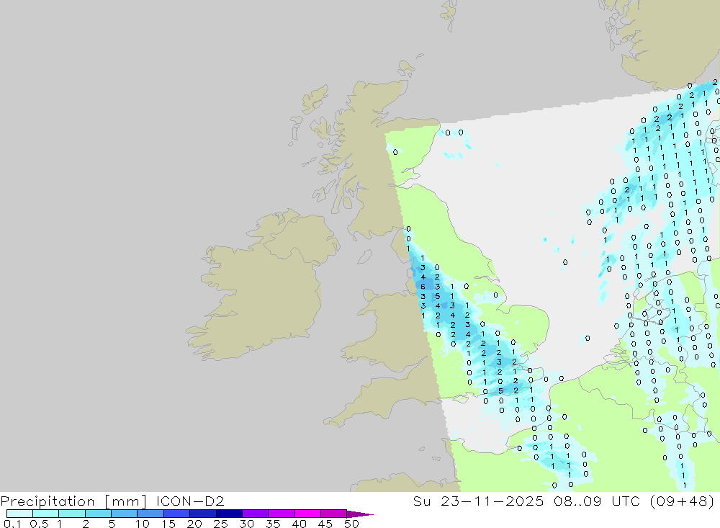Click the island of Ireland on the map

(x=262, y=285)
